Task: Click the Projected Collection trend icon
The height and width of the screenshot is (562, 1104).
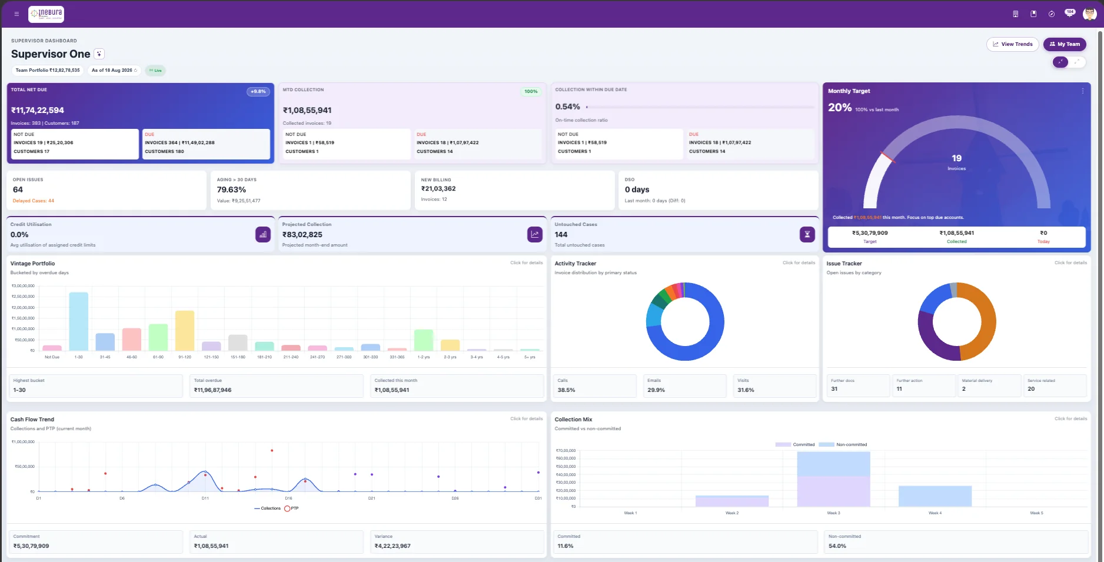Action: click(535, 234)
